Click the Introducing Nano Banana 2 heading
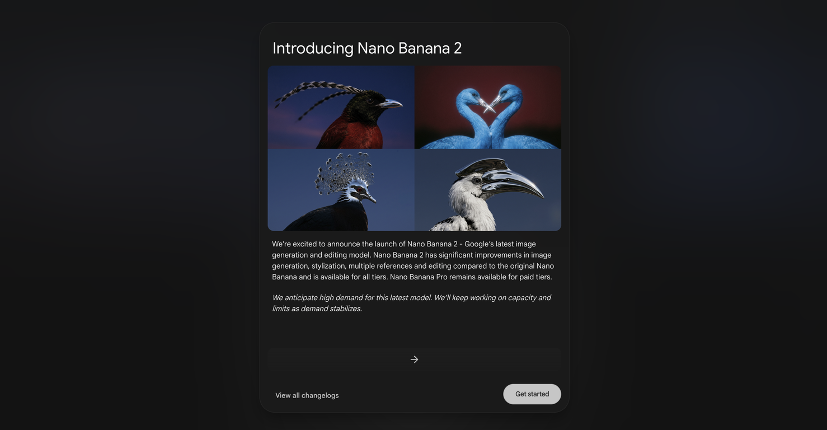This screenshot has width=827, height=430. pyautogui.click(x=367, y=48)
